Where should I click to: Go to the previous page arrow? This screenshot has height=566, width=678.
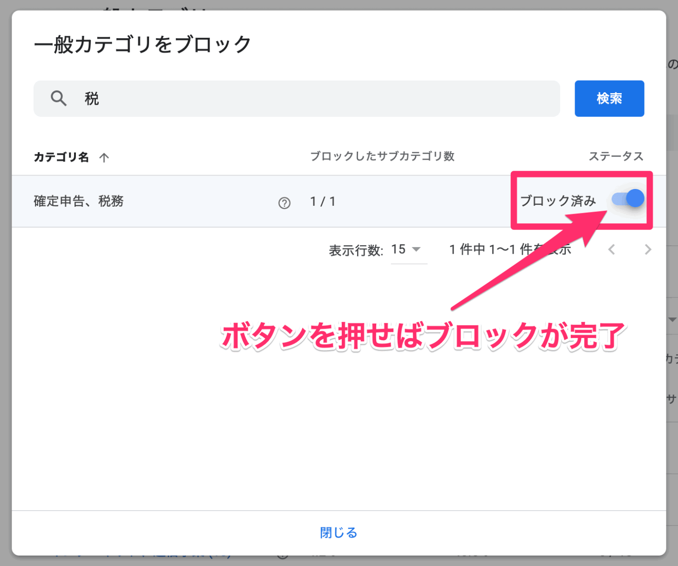click(x=612, y=250)
